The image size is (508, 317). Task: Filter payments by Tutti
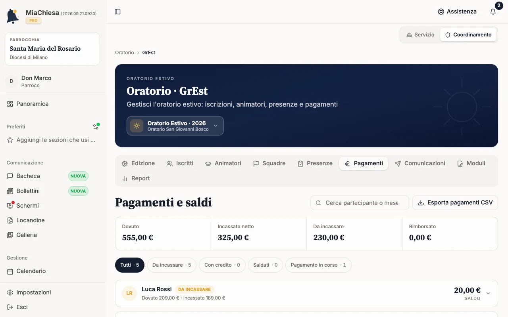coord(130,265)
